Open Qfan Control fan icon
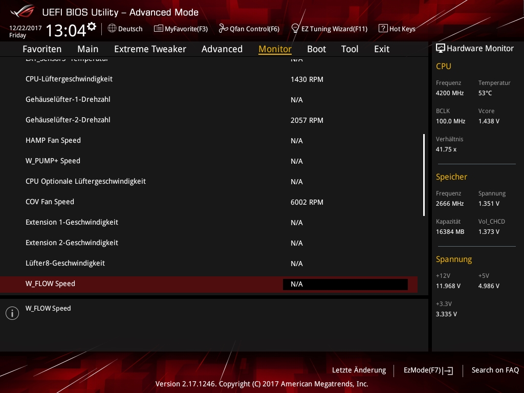 coord(223,29)
